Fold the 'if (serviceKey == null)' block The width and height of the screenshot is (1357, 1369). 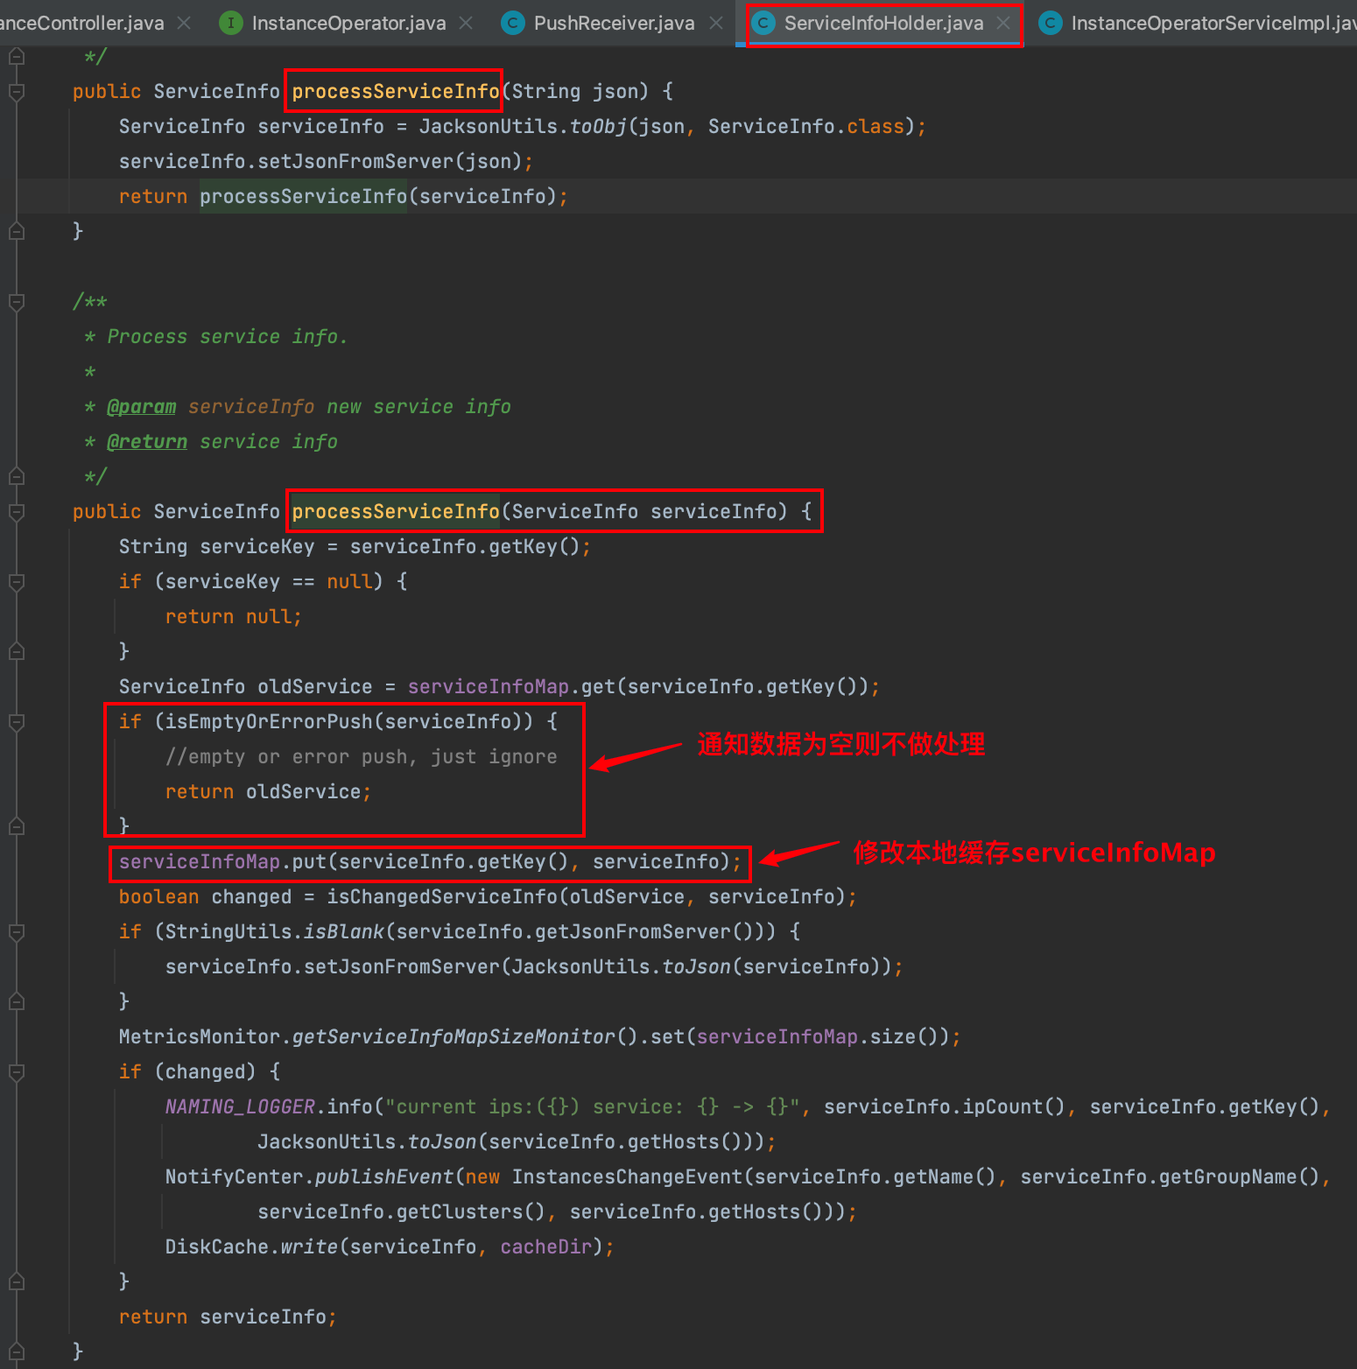click(16, 582)
